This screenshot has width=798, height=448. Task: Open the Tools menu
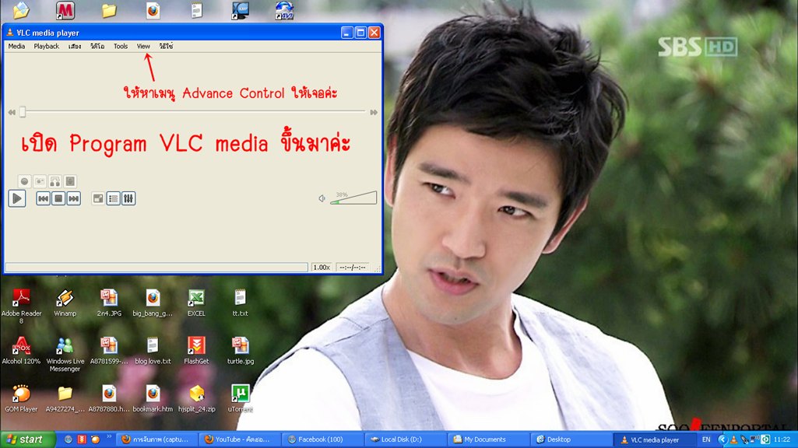(x=121, y=46)
